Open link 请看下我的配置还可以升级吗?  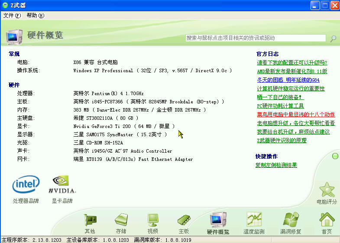click(292, 63)
